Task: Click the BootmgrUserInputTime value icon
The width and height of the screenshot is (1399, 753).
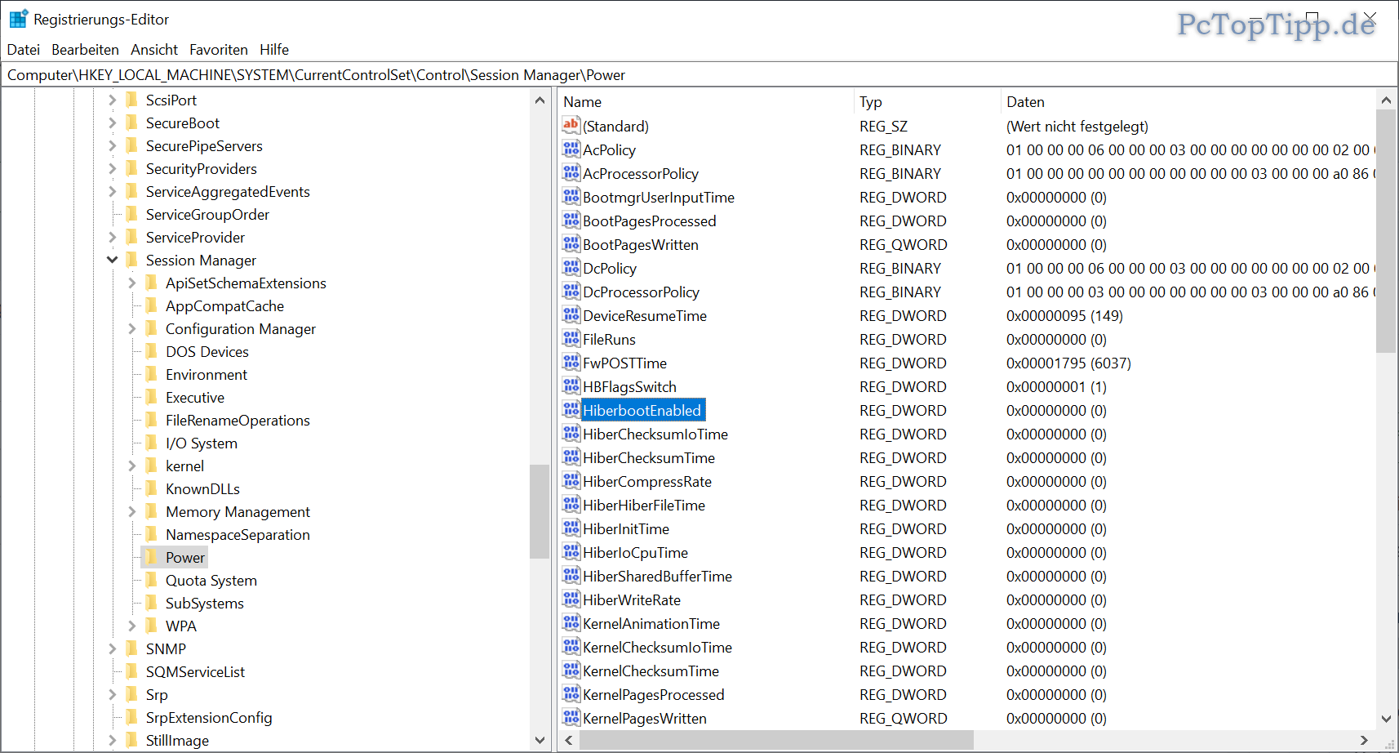Action: pyautogui.click(x=571, y=197)
